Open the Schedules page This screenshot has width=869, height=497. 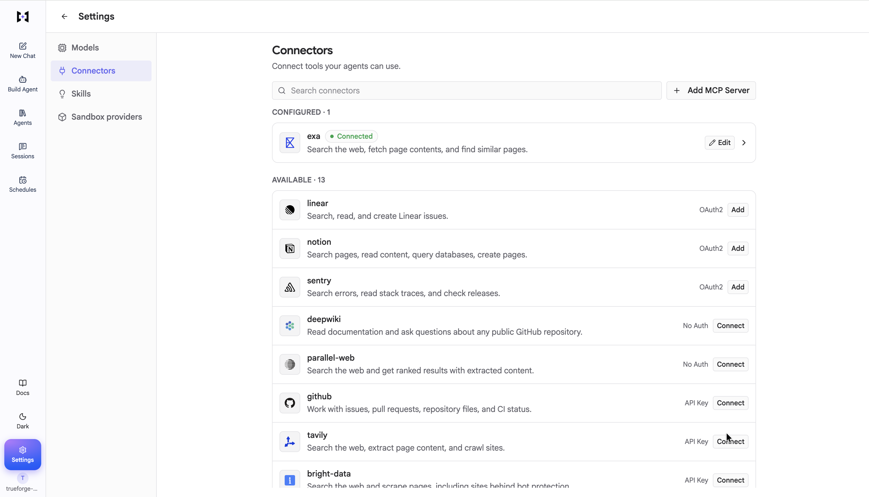[x=22, y=184]
